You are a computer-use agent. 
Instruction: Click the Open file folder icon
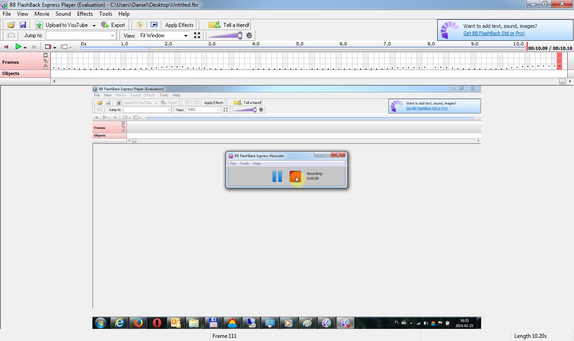(x=11, y=25)
